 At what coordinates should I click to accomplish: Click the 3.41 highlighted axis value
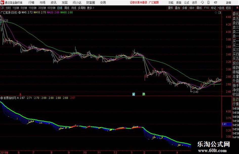pyautogui.click(x=227, y=124)
